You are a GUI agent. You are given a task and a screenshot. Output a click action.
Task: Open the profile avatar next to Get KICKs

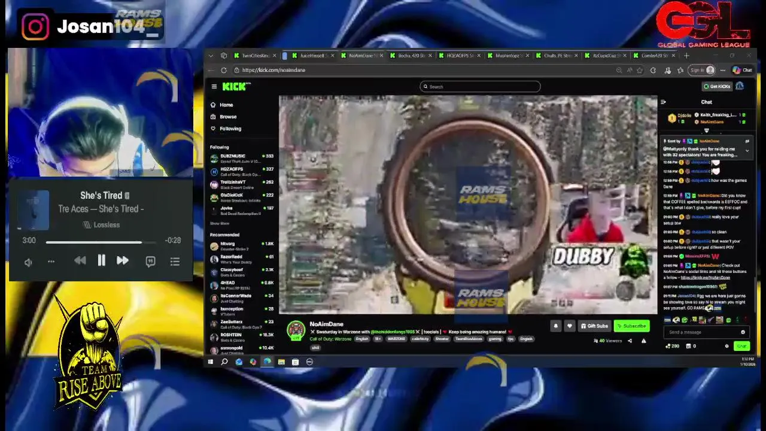click(740, 86)
